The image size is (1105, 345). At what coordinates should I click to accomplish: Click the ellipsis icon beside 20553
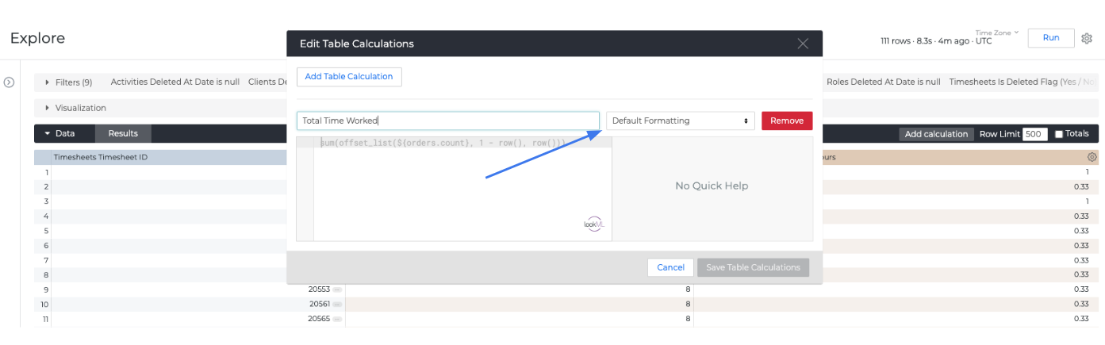click(337, 289)
